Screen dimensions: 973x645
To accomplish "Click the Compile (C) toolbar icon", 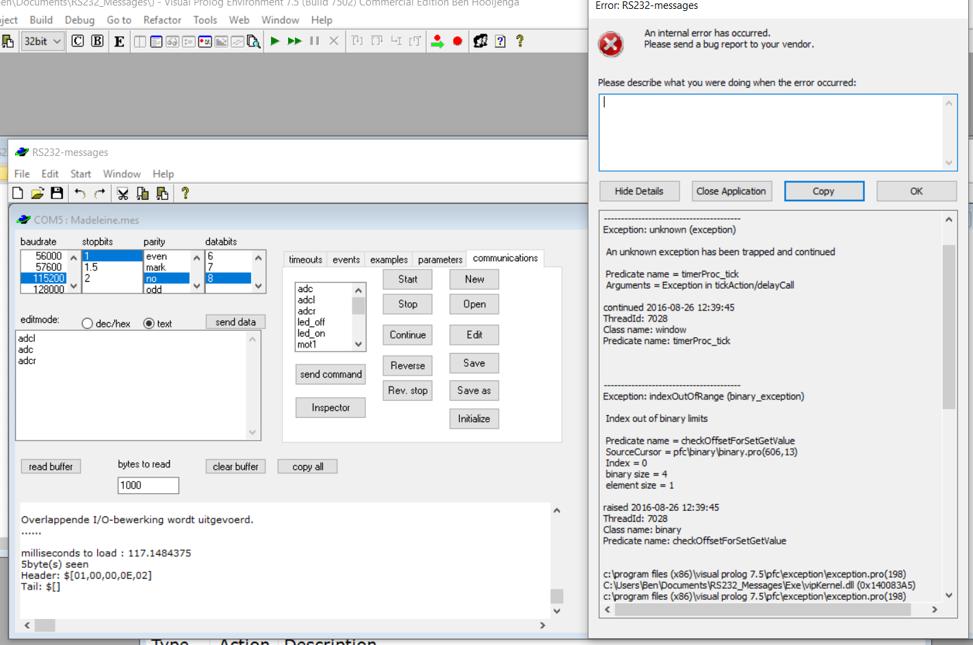I will tap(78, 41).
